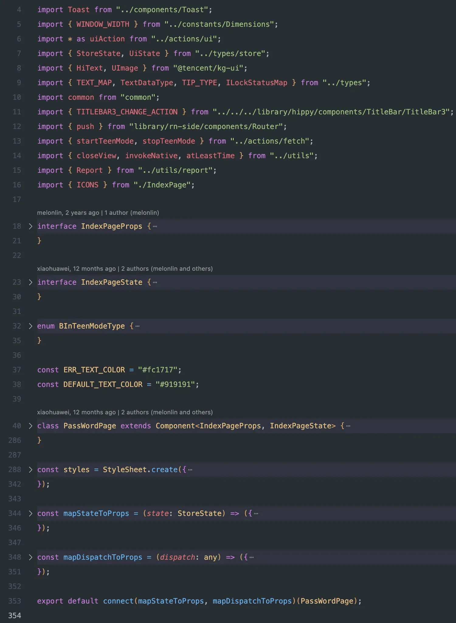Click the ellipsis after PassWordPage class brace
Screen dimensions: 456x623
pyautogui.click(x=348, y=426)
